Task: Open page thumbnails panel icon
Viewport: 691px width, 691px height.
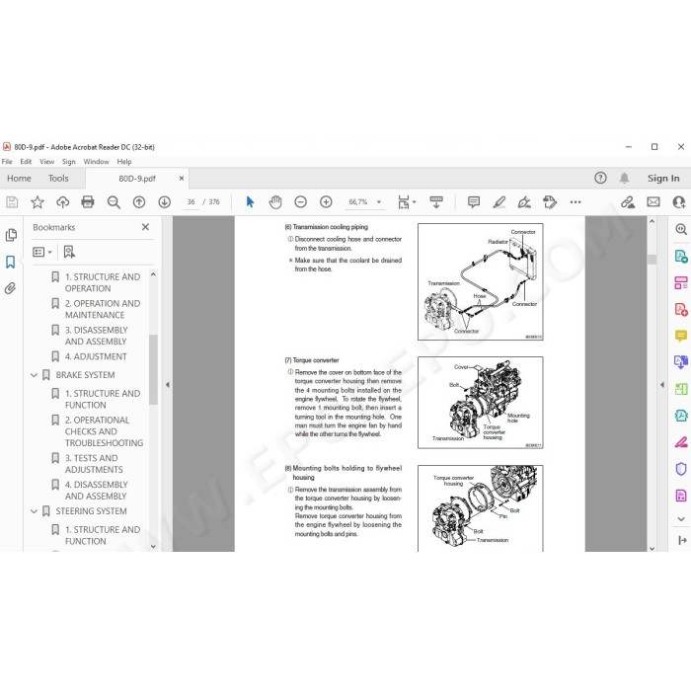Action: (11, 235)
